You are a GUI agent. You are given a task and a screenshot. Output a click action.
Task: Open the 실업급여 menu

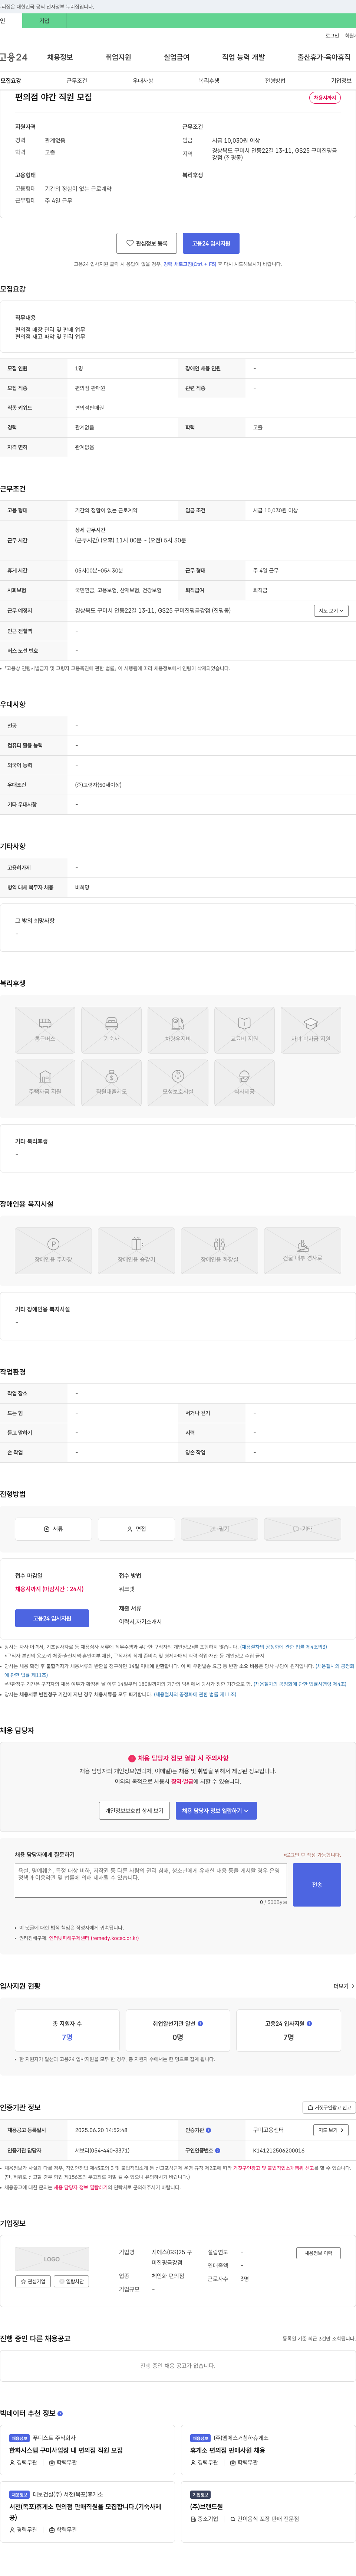point(177,57)
